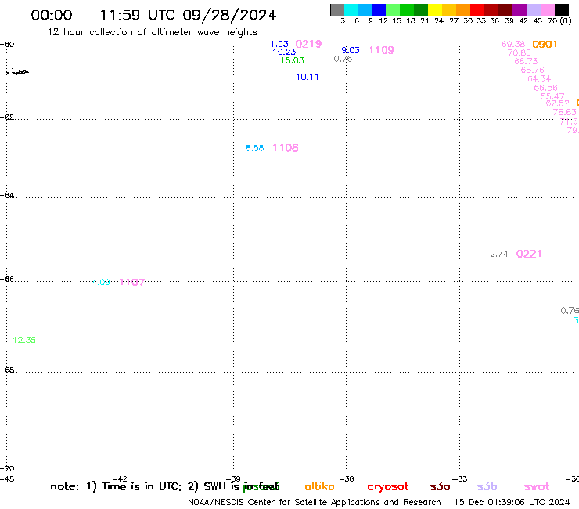Click the dark red 's3a' legend label
579x509 pixels.
pos(440,487)
